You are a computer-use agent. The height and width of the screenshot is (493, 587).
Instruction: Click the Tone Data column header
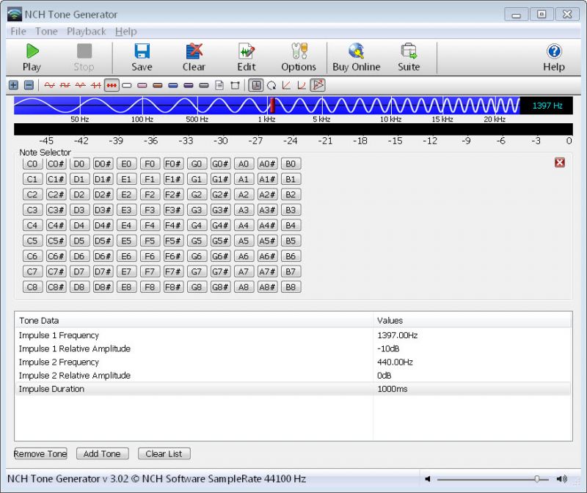tap(194, 321)
